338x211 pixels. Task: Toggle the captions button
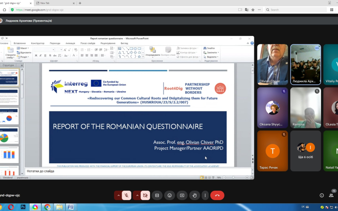(157, 195)
